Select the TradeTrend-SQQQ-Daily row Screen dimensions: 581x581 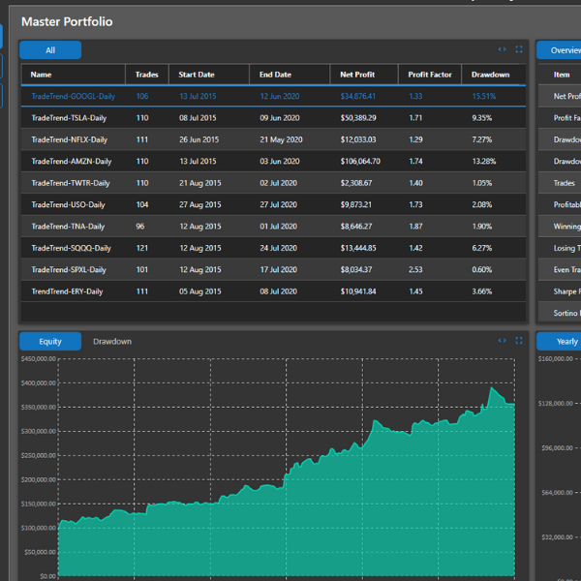coord(273,248)
